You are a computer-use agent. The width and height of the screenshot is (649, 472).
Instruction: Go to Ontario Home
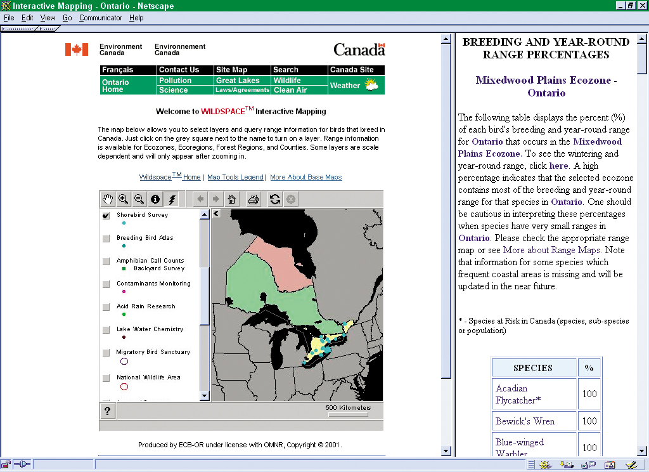tap(128, 86)
